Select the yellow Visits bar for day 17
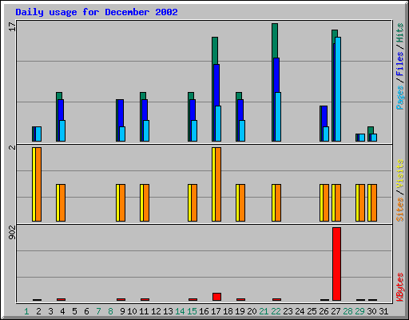Screen dimensions: 409x320 click(x=213, y=184)
